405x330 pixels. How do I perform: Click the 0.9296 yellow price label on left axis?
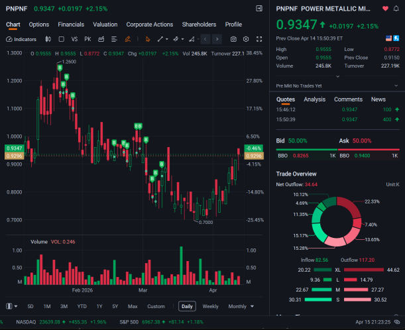point(15,156)
